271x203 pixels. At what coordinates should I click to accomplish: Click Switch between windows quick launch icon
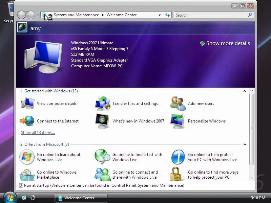[x=32, y=198]
